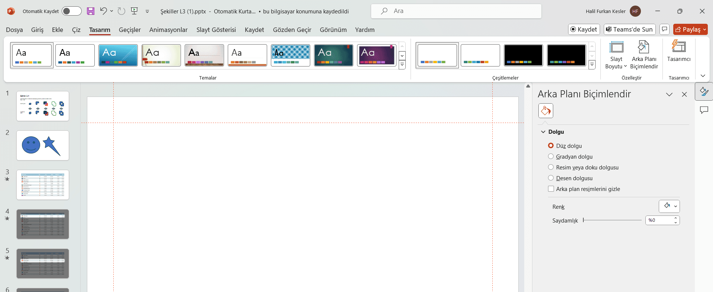The height and width of the screenshot is (292, 713).
Task: Redo the last action
Action: click(x=121, y=11)
